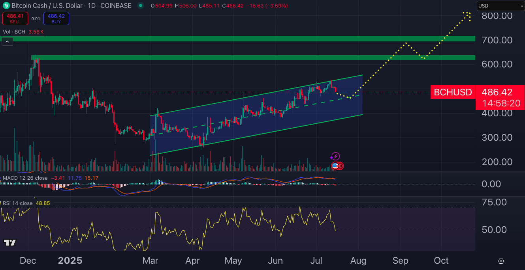Click the Aug label on the time axis
Image resolution: width=525 pixels, height=270 pixels.
click(358, 261)
